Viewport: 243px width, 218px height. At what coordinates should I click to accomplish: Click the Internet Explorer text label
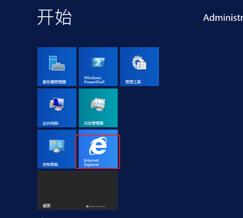(x=92, y=163)
